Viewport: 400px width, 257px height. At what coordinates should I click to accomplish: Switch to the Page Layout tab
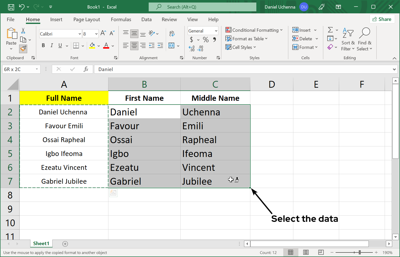click(87, 19)
